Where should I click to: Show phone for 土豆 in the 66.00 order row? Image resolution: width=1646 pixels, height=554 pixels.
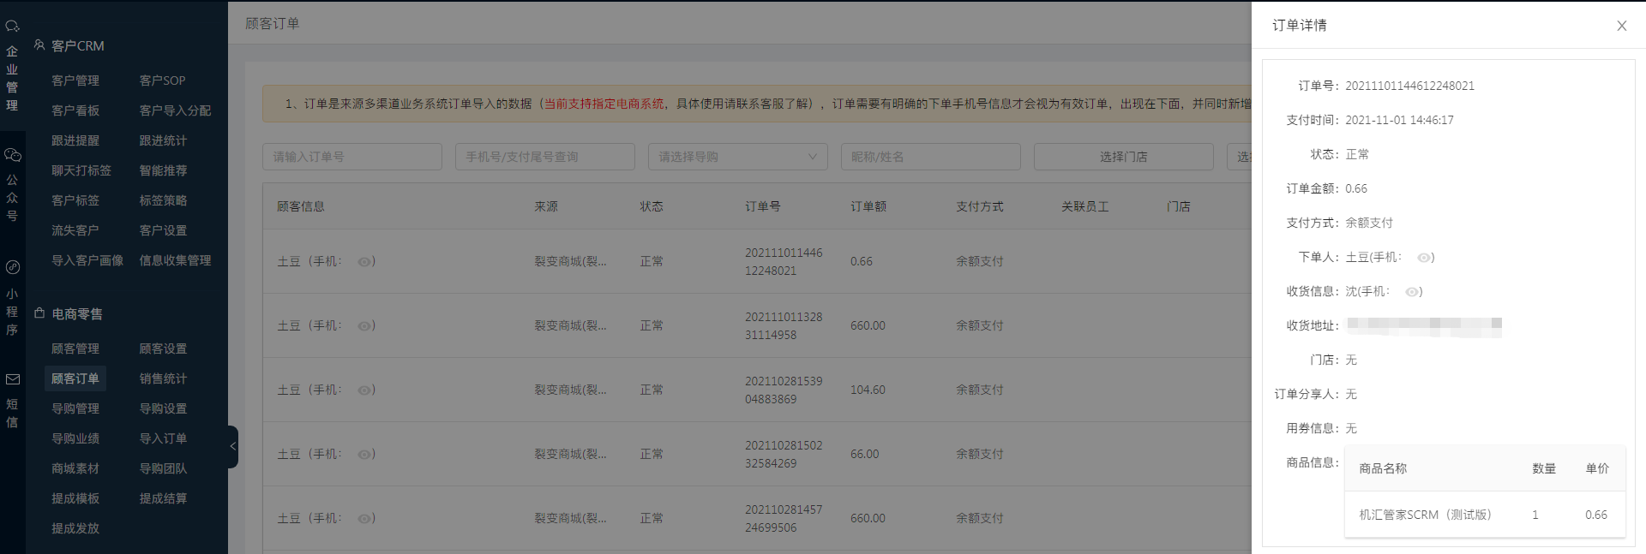point(364,455)
